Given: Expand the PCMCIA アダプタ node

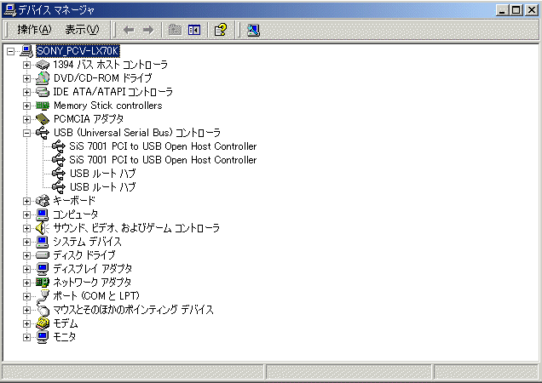Looking at the screenshot, I should coord(26,119).
